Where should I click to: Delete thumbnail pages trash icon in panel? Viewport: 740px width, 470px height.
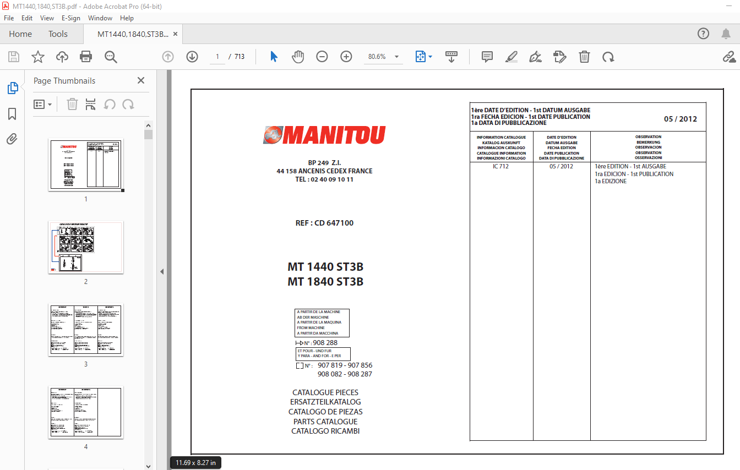72,104
